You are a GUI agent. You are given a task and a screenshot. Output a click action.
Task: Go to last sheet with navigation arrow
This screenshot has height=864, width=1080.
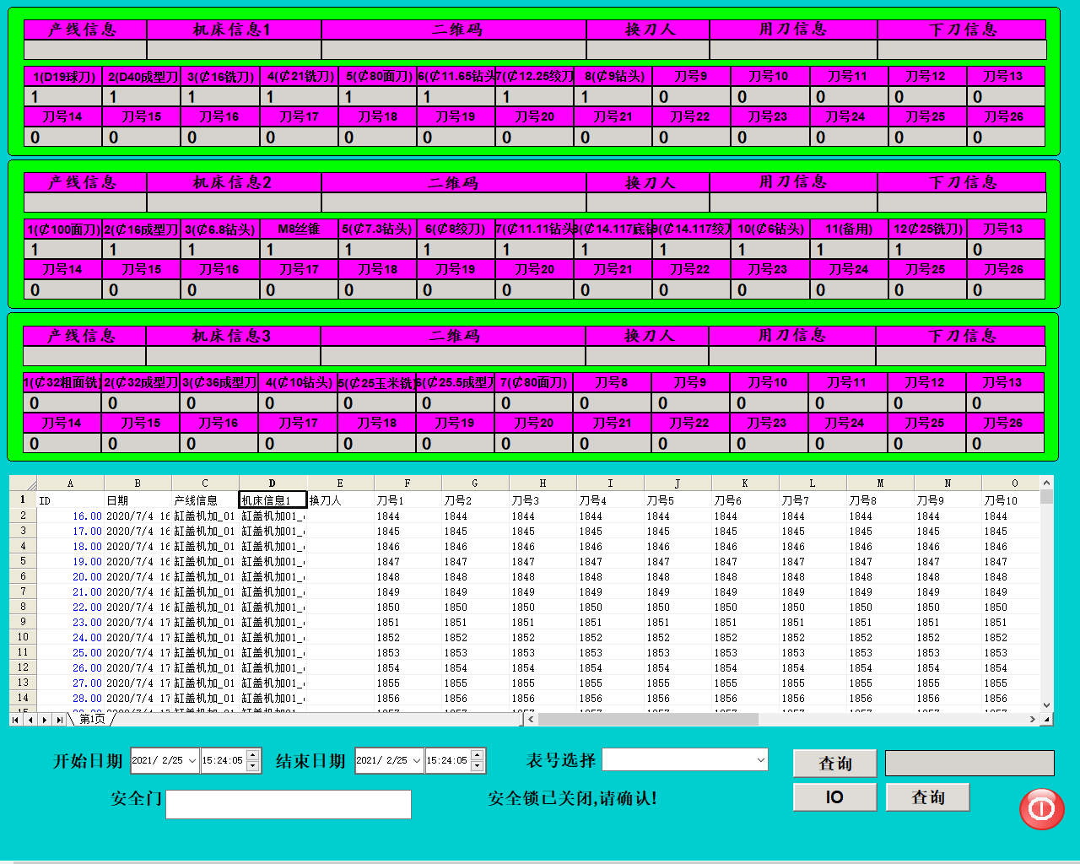click(58, 720)
